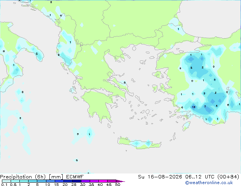The image size is (241, 186).
Task: Click the "2" value on Italy's heel
Action: [x=37, y=54]
